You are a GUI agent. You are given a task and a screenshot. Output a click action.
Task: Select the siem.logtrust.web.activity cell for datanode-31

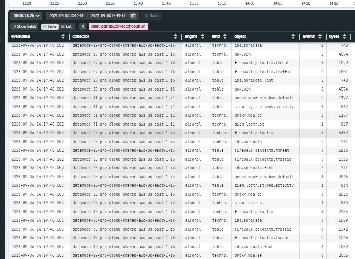264,107
